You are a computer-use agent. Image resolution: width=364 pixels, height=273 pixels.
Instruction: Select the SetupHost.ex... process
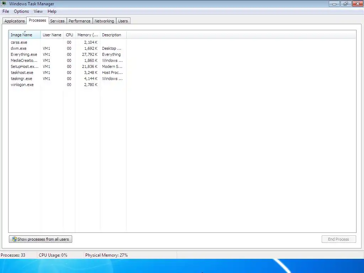click(x=67, y=66)
